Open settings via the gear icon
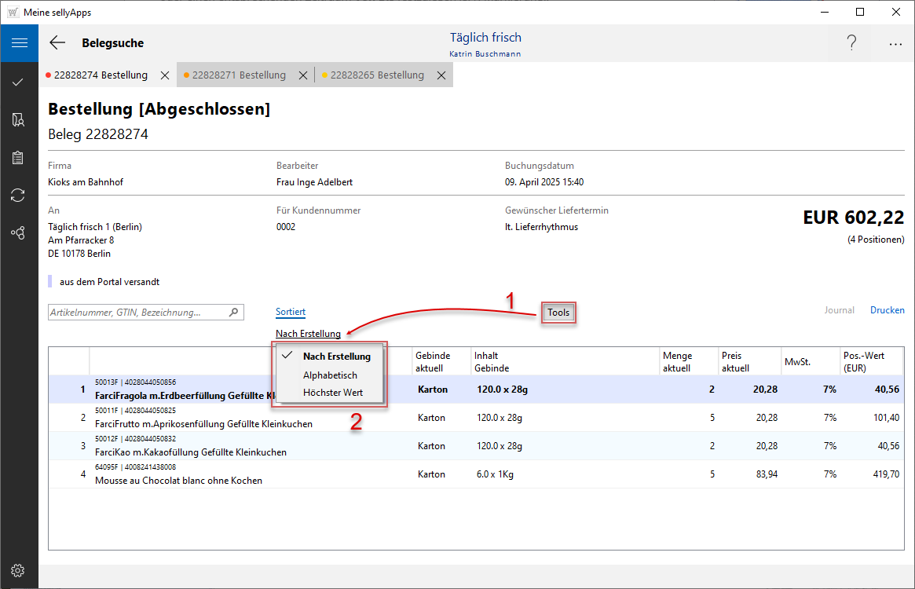The width and height of the screenshot is (915, 589). pos(18,570)
